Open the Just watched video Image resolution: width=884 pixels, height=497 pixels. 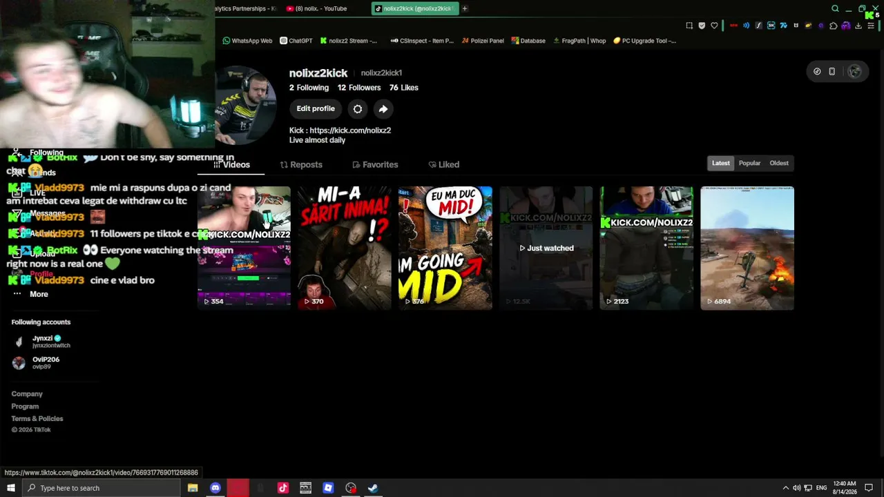[546, 248]
